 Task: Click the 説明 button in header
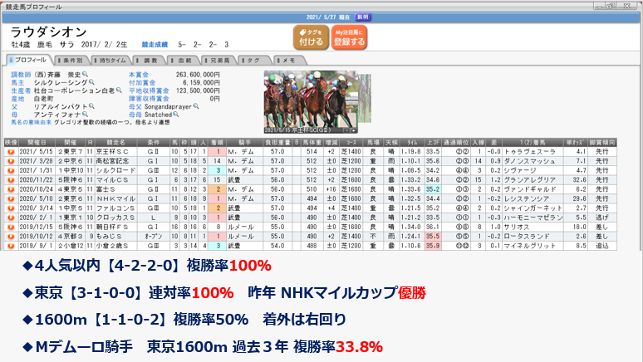tap(363, 16)
